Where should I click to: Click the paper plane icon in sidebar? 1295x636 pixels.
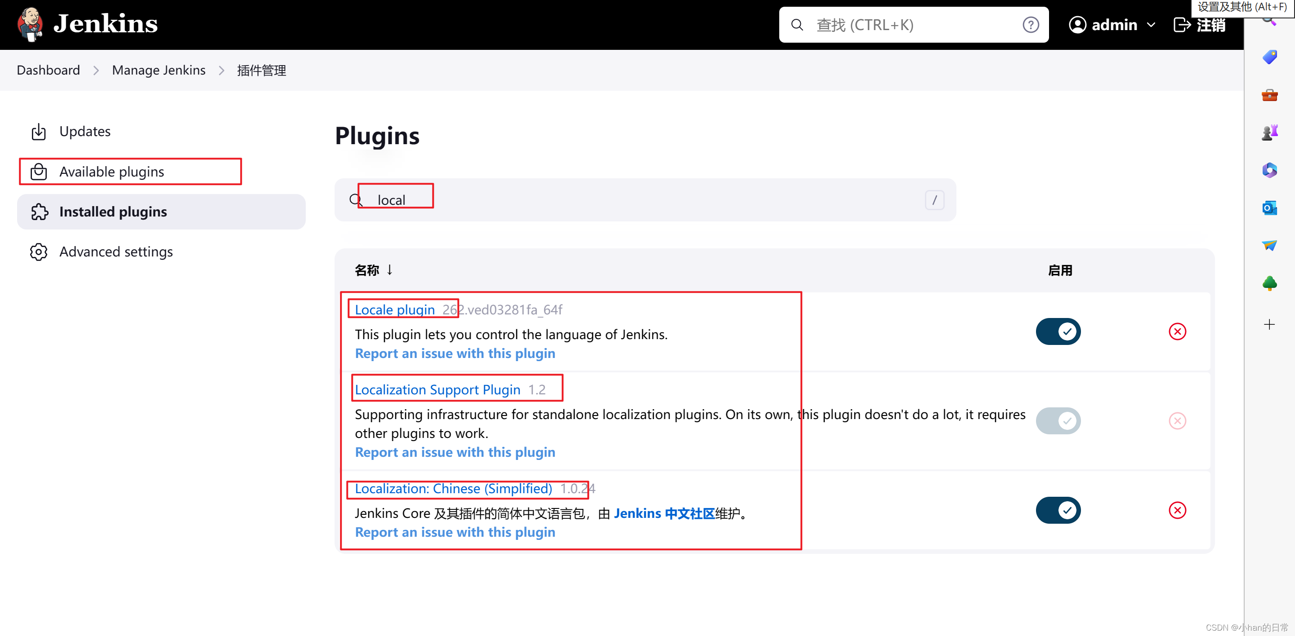coord(1269,246)
